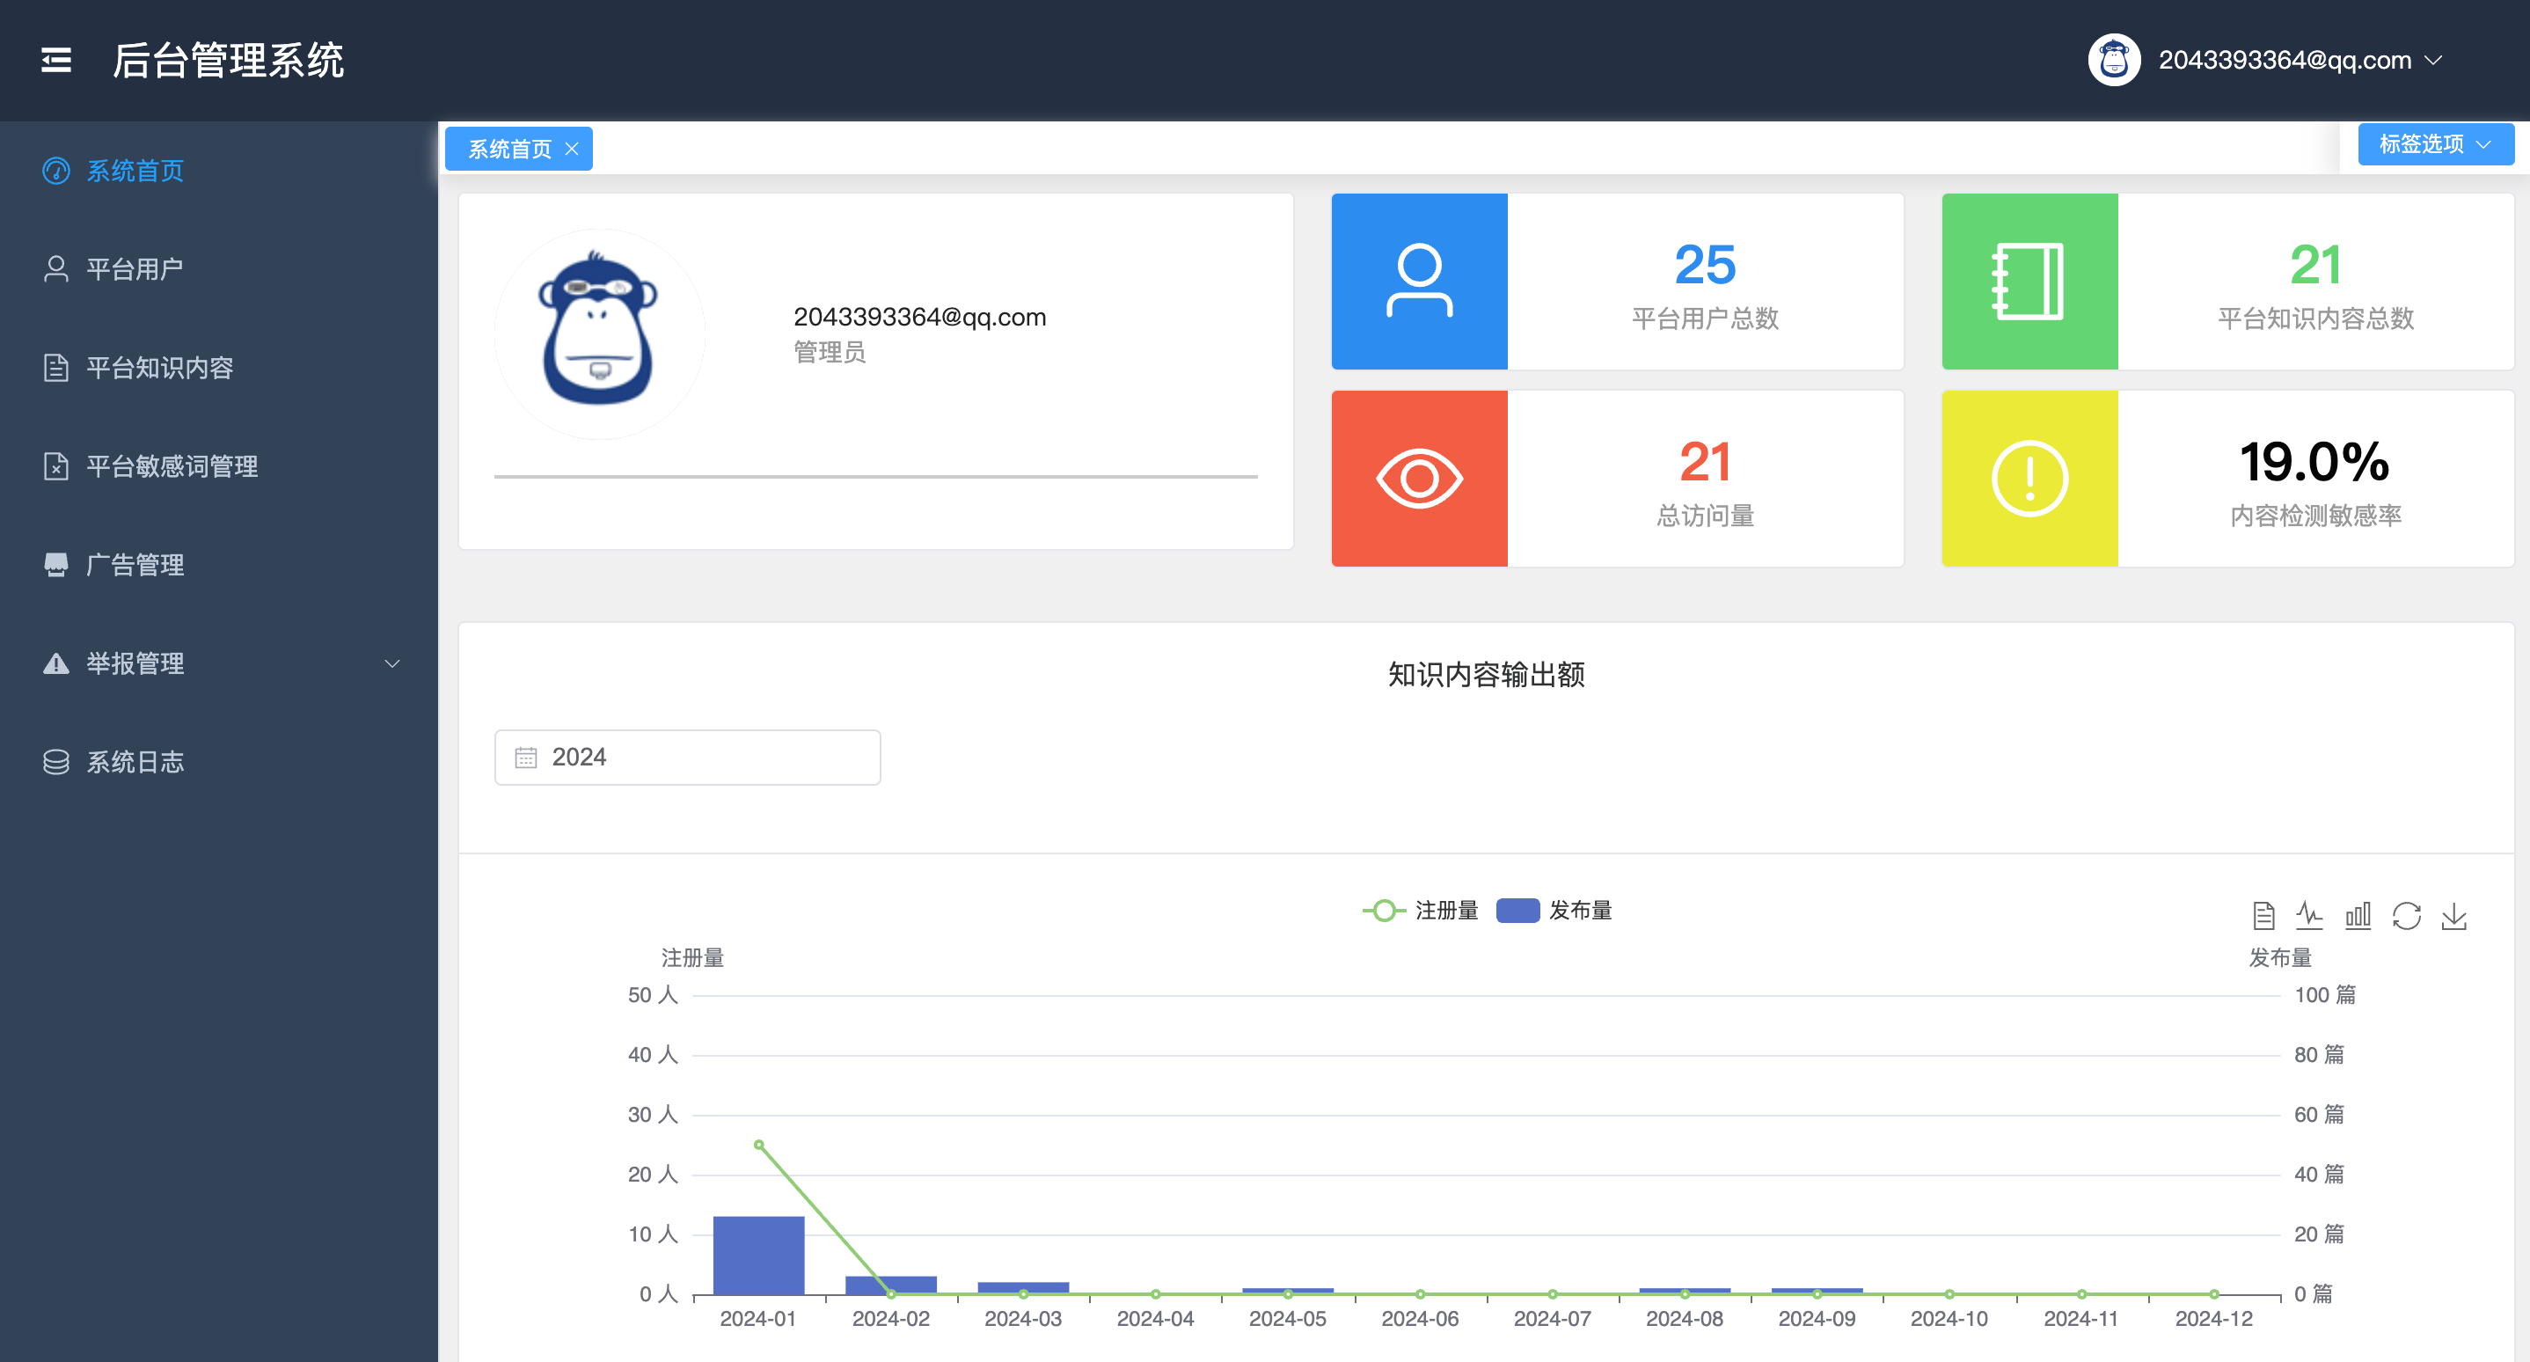Open account dropdown next to email
This screenshot has height=1362, width=2530.
2434,60
